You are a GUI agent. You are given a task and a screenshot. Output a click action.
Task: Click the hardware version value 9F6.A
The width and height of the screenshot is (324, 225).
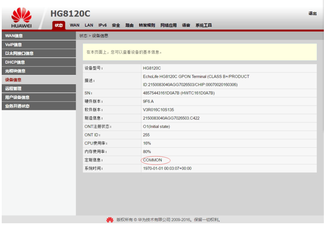148,102
